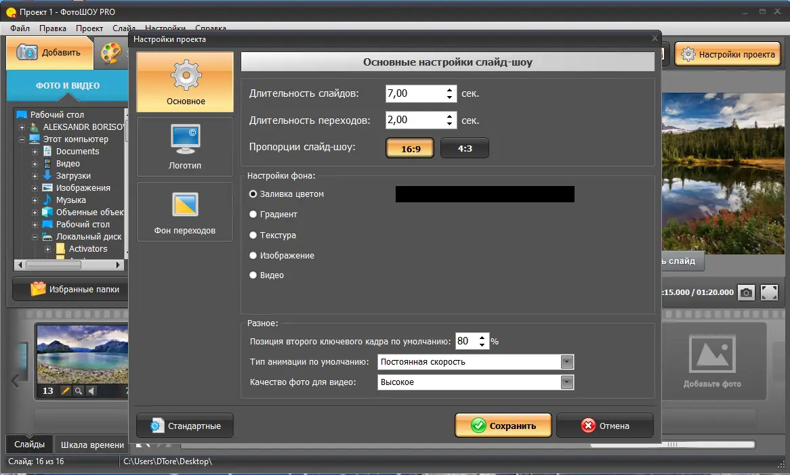Screen dimensions: 790x475
Task: Click the transition duration input field
Action: click(x=415, y=120)
